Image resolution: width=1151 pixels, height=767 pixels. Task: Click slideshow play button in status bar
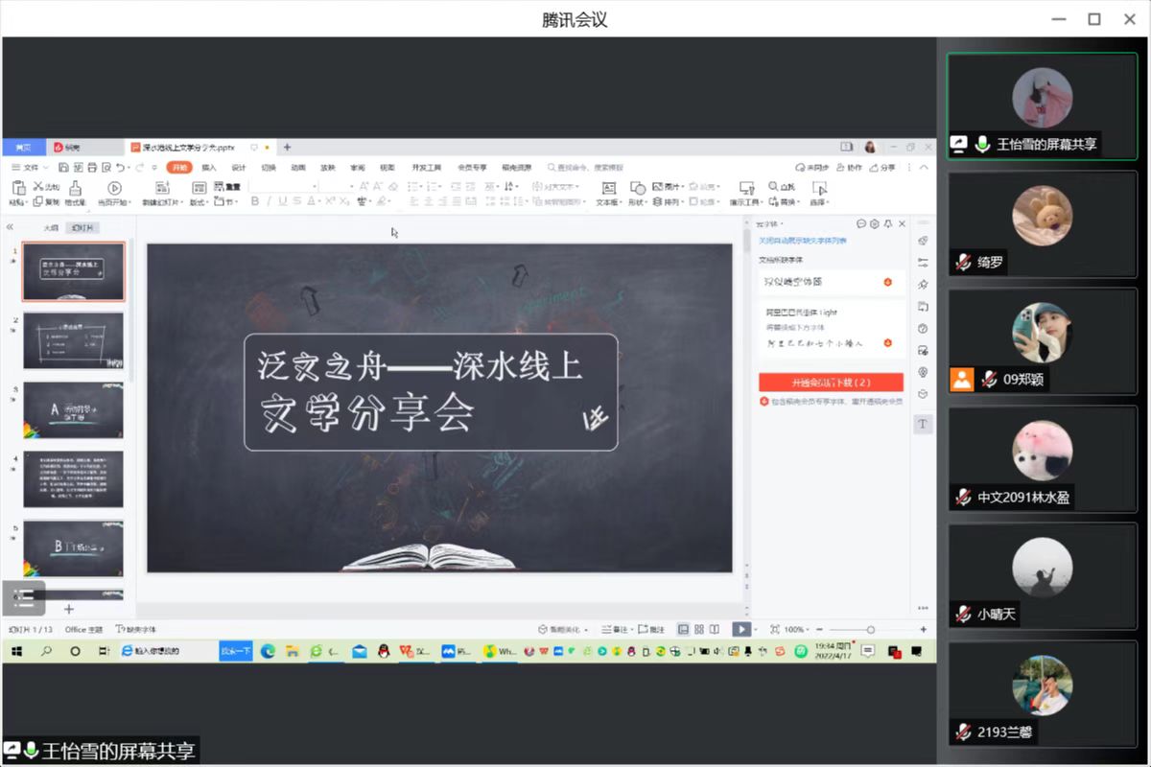tap(740, 629)
